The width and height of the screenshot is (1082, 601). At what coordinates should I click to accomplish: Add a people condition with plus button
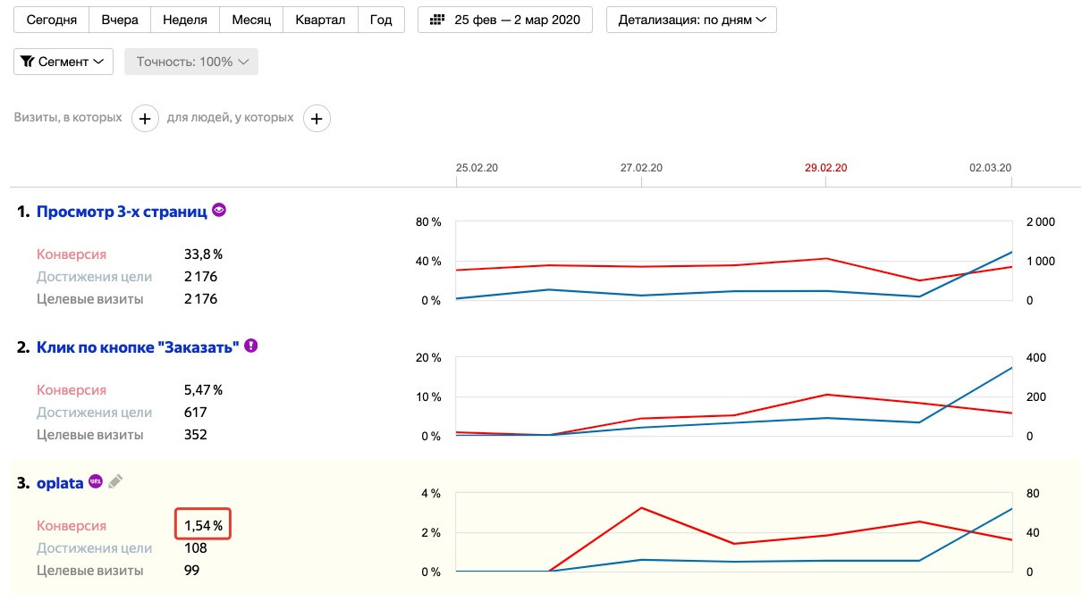[317, 118]
